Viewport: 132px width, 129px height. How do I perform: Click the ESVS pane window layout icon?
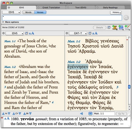pyautogui.click(x=26, y=33)
